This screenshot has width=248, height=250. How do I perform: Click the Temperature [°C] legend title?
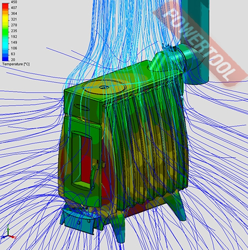coord(16,64)
